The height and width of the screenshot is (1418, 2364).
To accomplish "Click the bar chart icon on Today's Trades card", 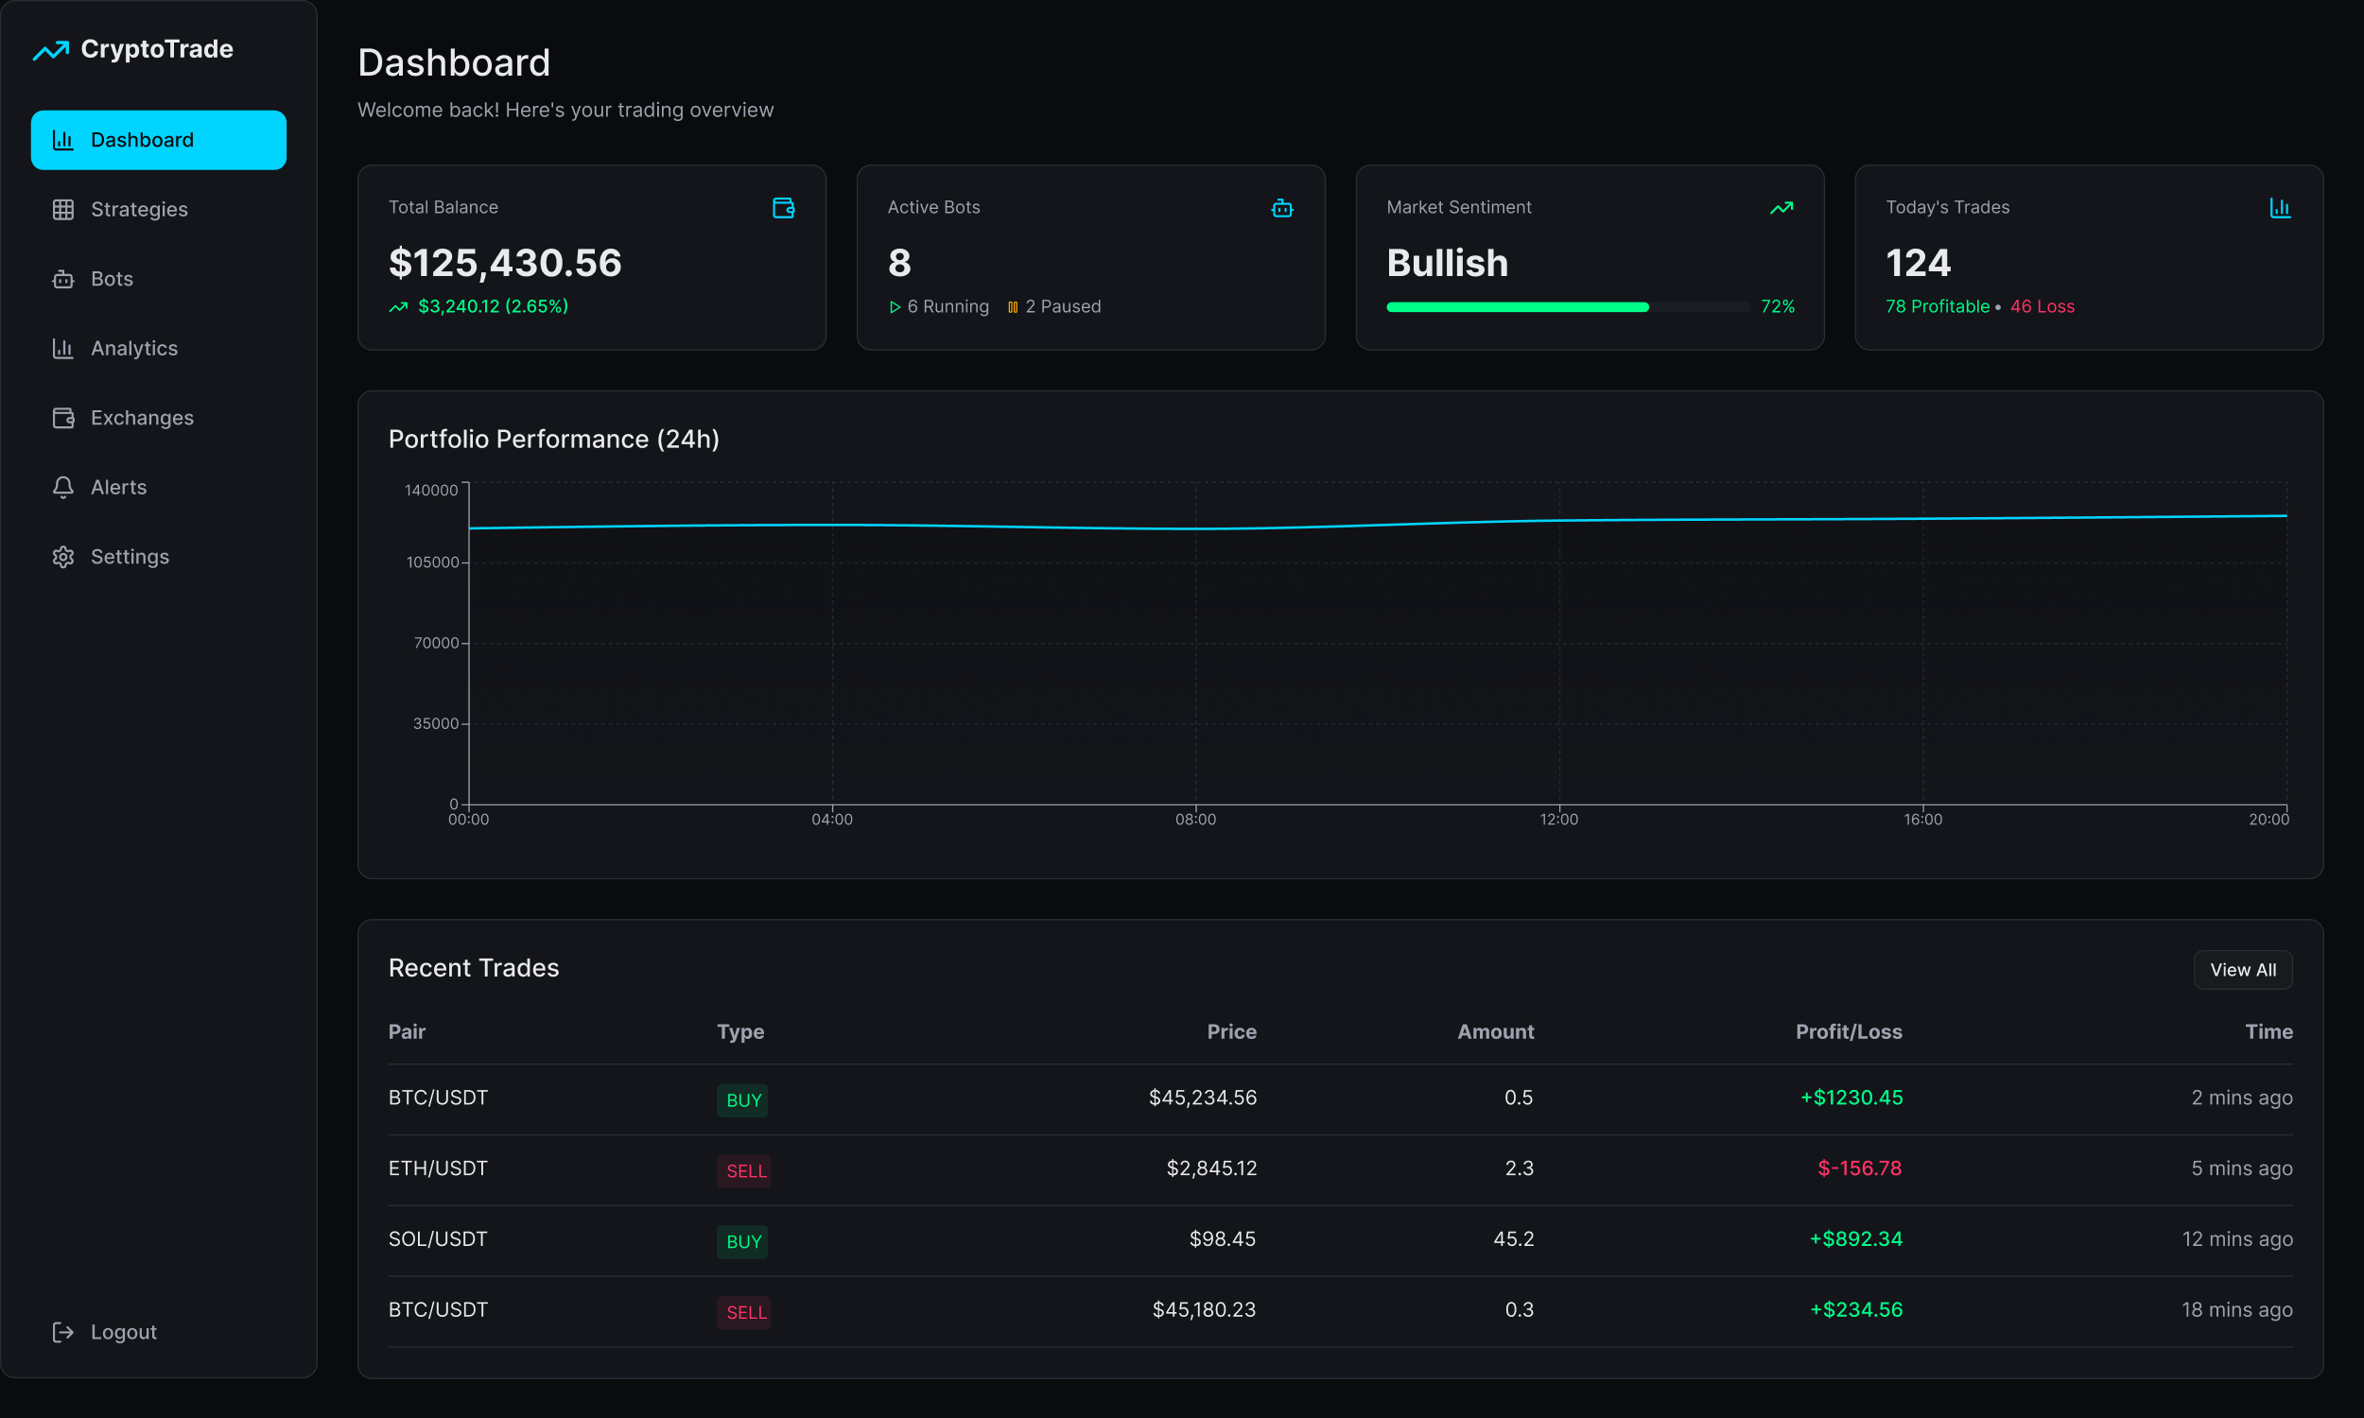I will [x=2280, y=207].
